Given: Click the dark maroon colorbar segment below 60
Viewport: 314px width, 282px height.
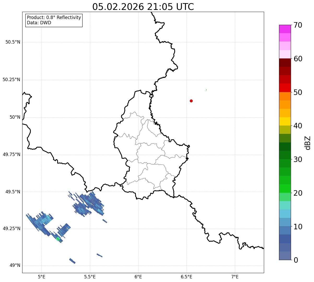Looking at the screenshot, I should 285,63.
